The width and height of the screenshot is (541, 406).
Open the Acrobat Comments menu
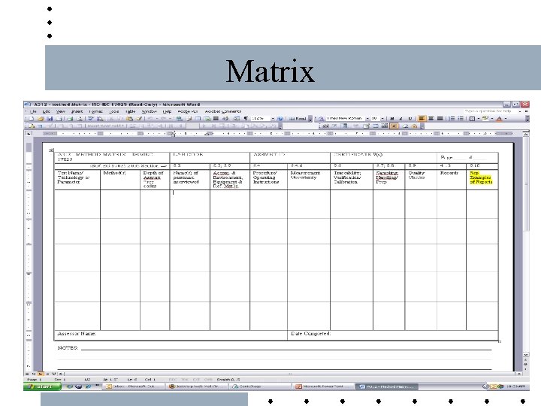[x=223, y=111]
